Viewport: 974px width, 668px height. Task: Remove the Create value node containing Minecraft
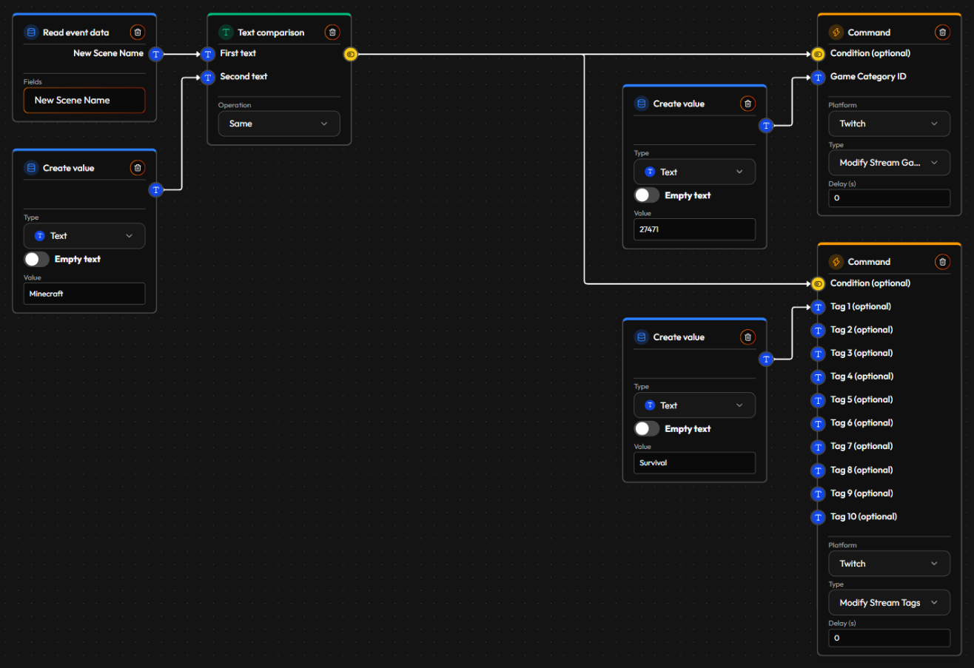pyautogui.click(x=138, y=168)
